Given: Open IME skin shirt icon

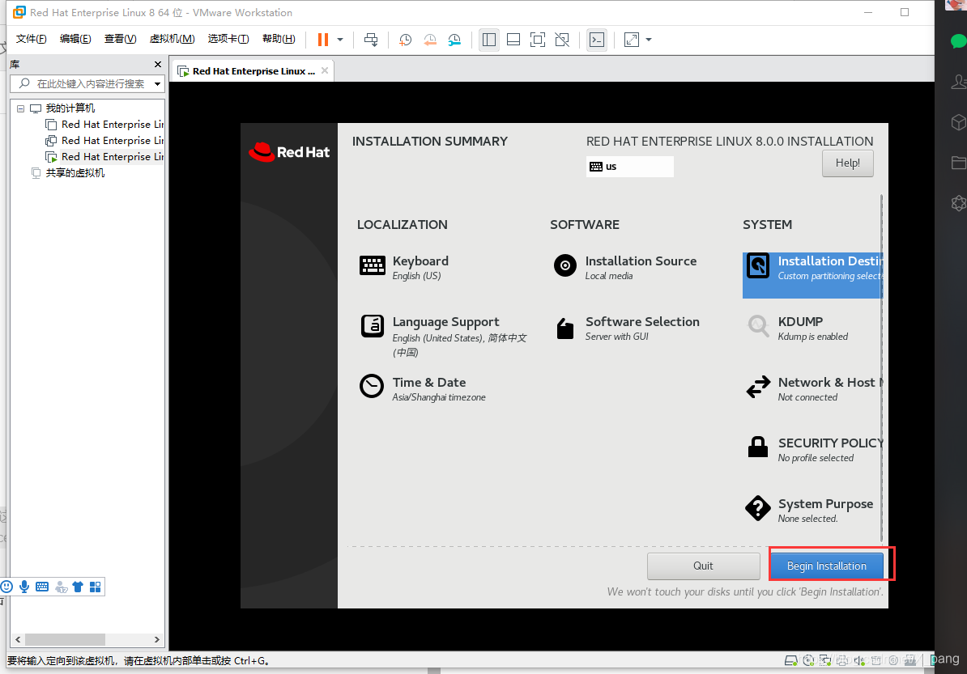Looking at the screenshot, I should click(78, 587).
